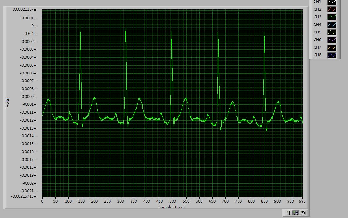This screenshot has width=348, height=218.
Task: Click the CH8 legend label
Action: 317,55
